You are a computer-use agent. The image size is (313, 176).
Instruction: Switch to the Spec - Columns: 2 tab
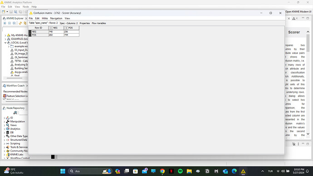(68, 23)
